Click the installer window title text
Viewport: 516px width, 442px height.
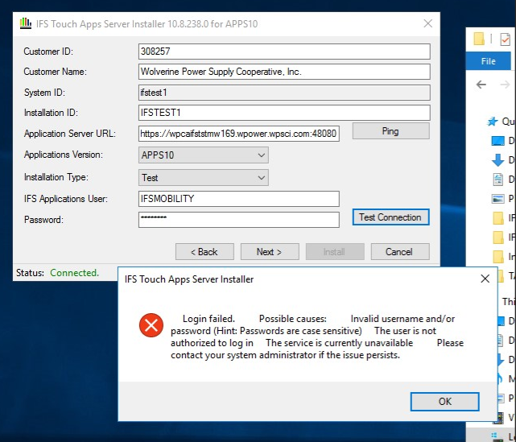point(147,23)
